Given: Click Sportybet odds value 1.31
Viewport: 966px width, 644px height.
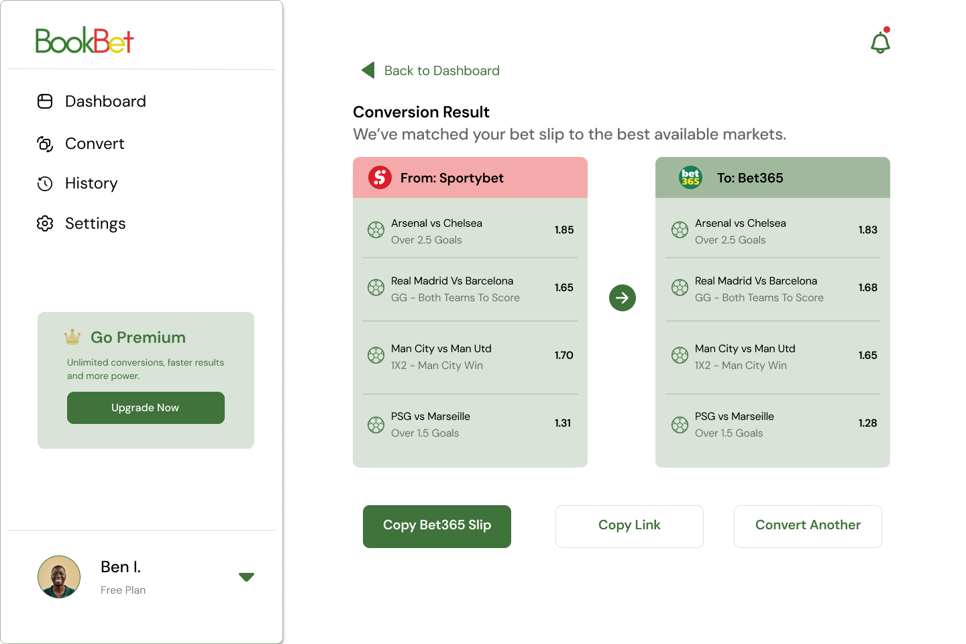Looking at the screenshot, I should coord(563,423).
